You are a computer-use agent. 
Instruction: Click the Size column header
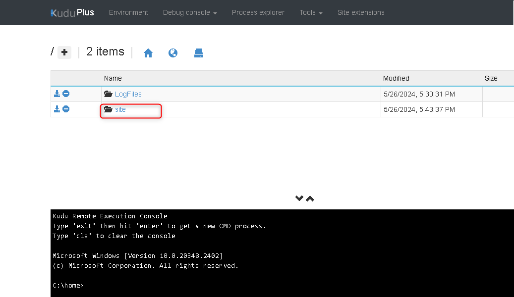coord(491,78)
